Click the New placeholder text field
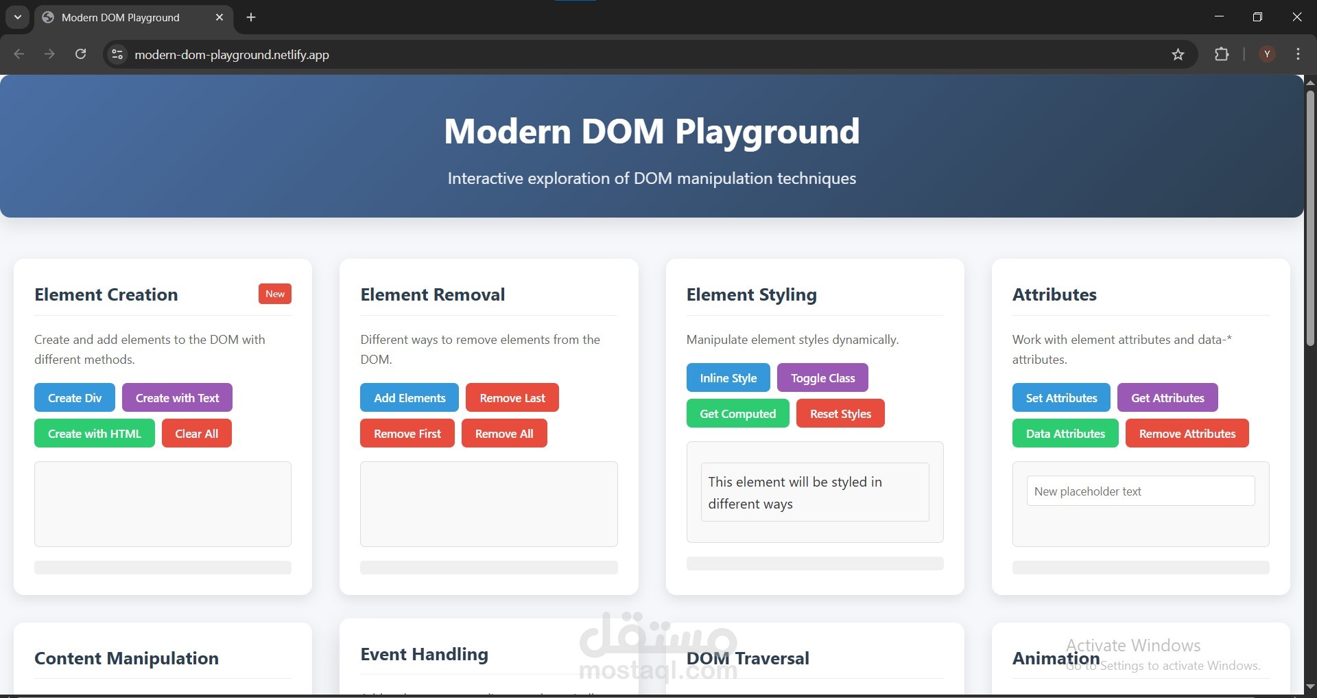The height and width of the screenshot is (698, 1317). [1140, 491]
